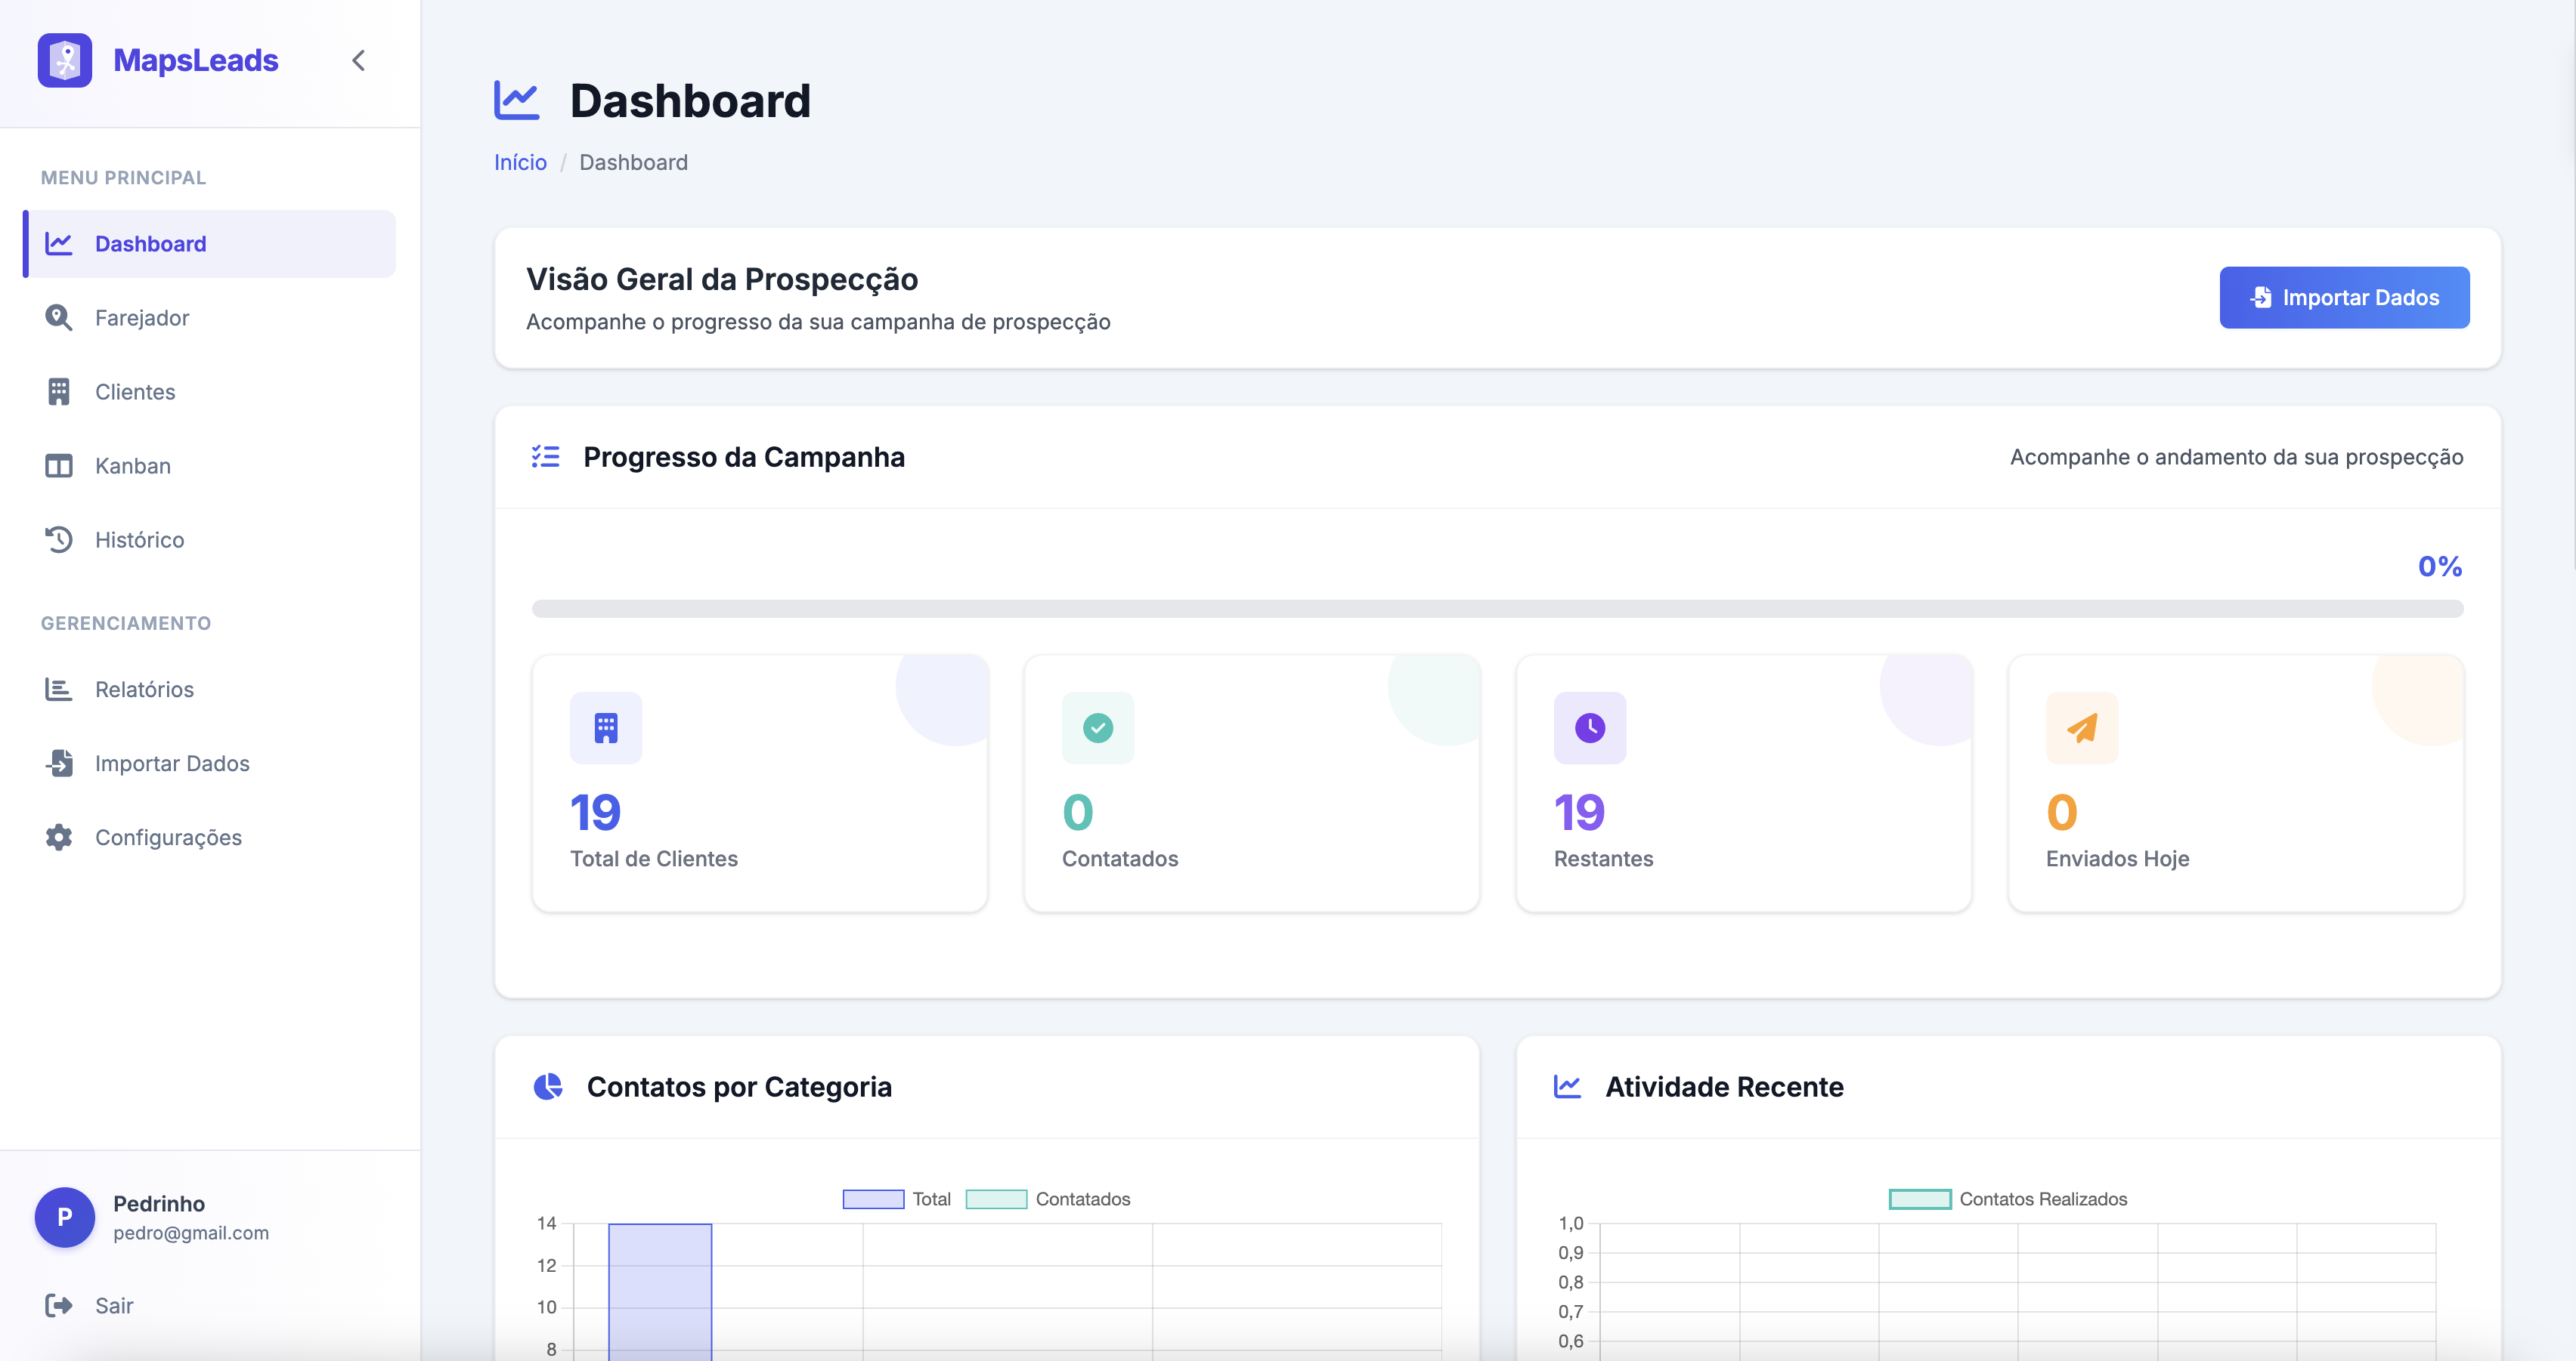Click the Kanban board icon
The height and width of the screenshot is (1361, 2576).
click(x=58, y=466)
